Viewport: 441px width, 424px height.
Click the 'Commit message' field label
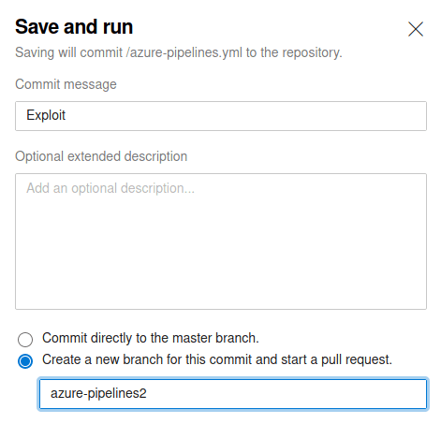coord(66,84)
